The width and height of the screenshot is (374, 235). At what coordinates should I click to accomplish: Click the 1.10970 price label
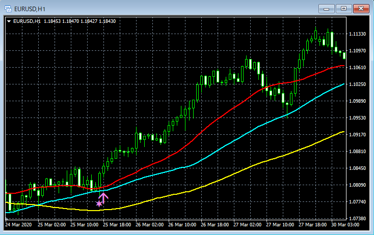357,51
